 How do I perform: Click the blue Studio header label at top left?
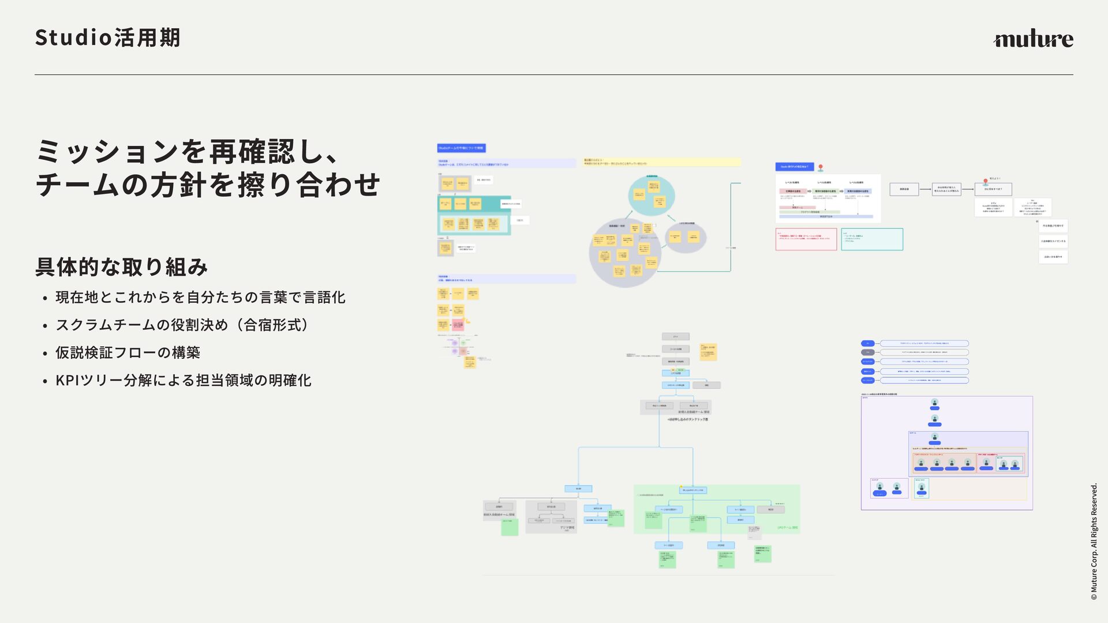(x=461, y=148)
